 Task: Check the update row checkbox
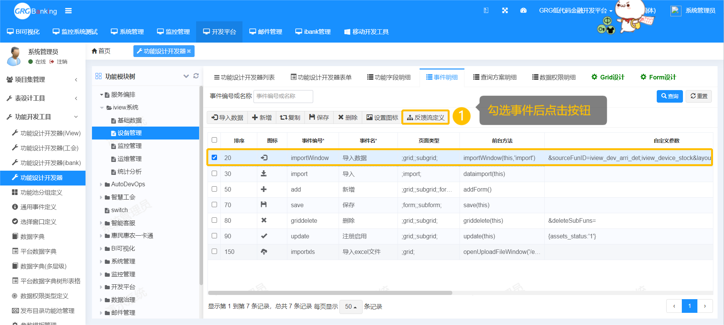pyautogui.click(x=214, y=236)
